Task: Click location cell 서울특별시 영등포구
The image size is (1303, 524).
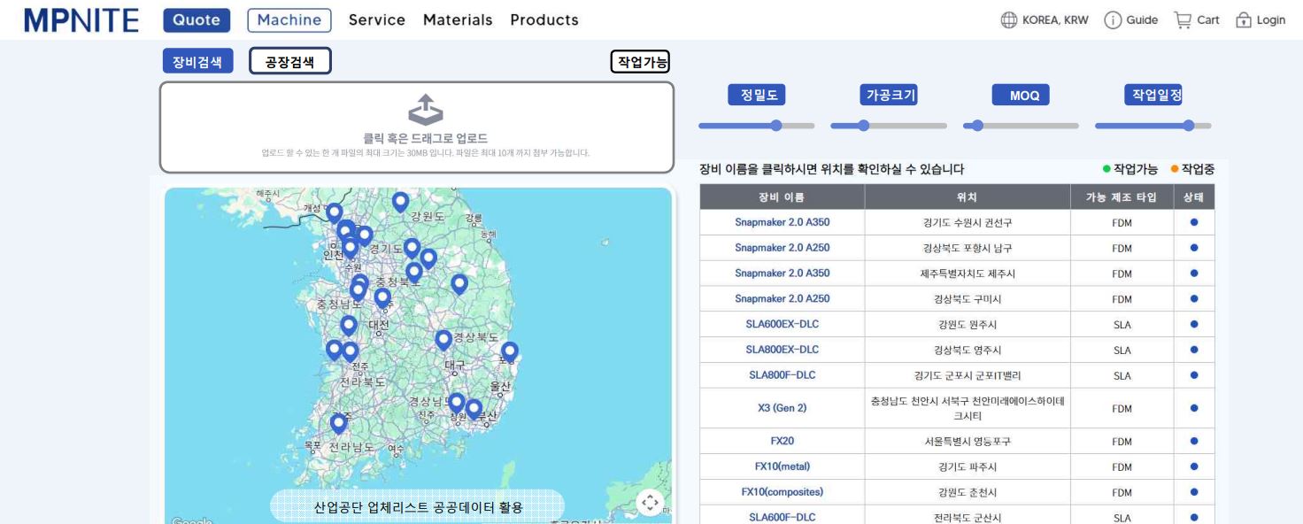Action: pos(967,442)
